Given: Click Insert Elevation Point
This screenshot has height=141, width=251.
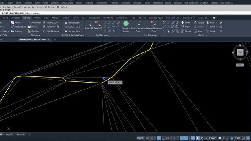Looking at the screenshot, I should [138, 26].
